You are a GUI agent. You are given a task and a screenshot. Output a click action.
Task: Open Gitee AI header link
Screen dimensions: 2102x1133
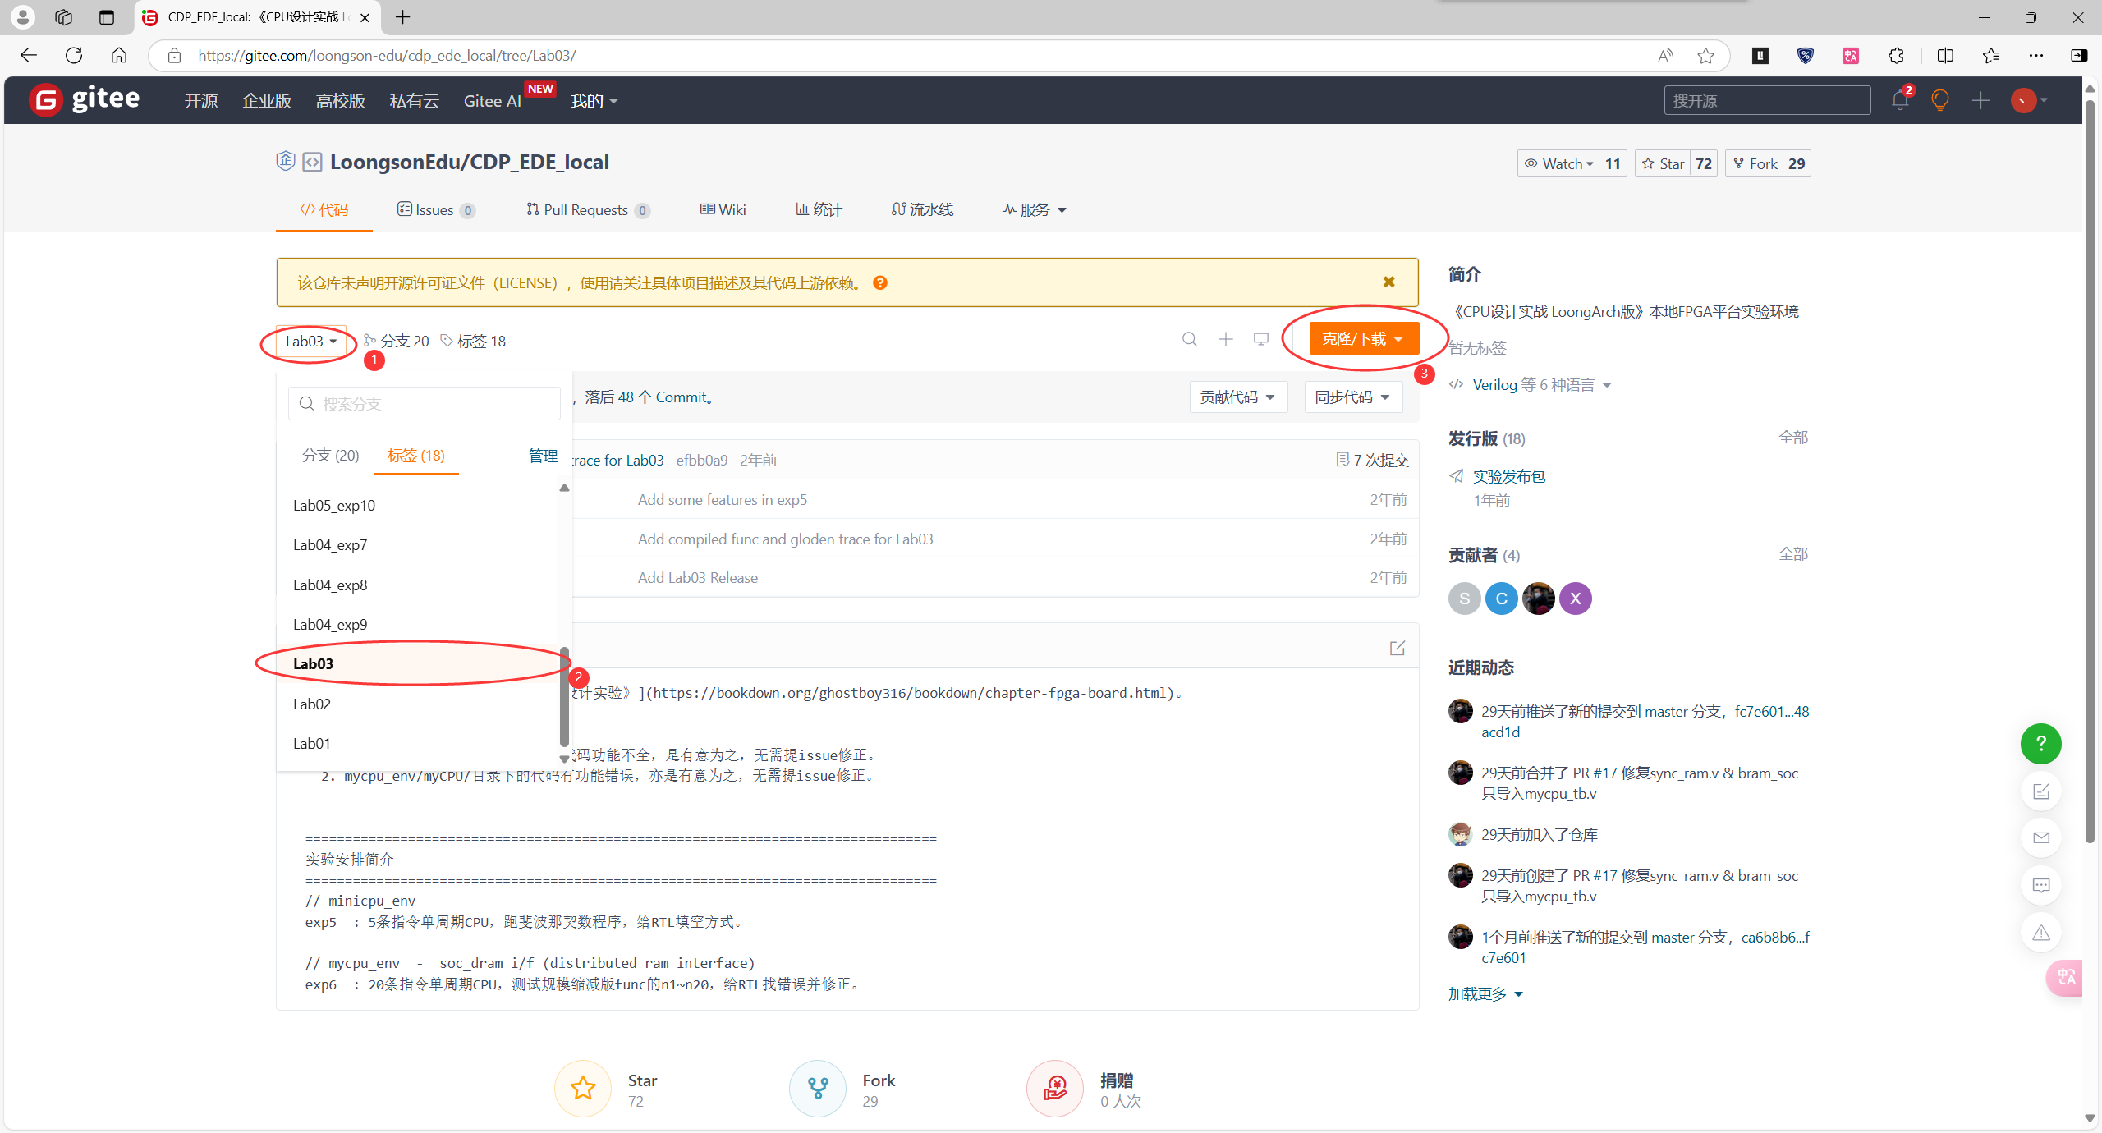(x=493, y=101)
